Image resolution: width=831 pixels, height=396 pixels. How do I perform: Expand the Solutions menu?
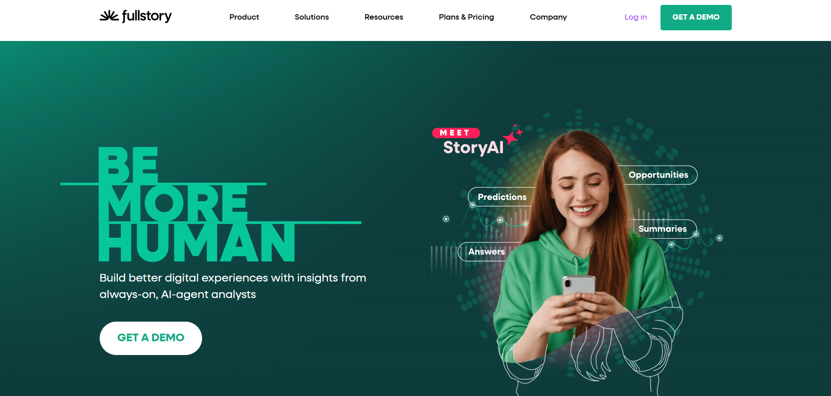[312, 17]
